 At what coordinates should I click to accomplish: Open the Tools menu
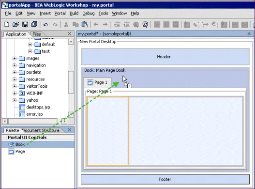(103, 14)
